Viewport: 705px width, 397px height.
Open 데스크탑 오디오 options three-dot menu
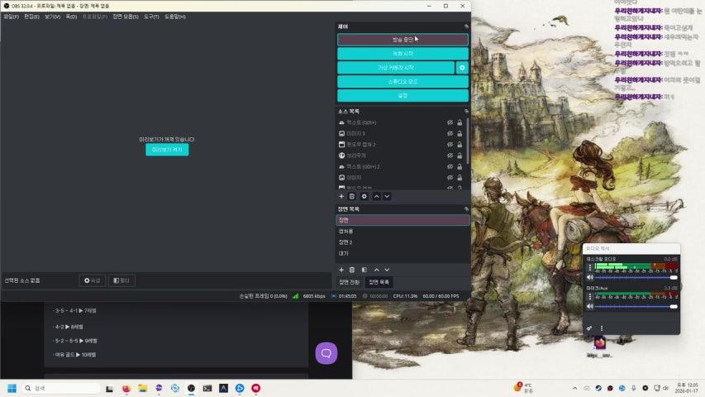coord(590,268)
